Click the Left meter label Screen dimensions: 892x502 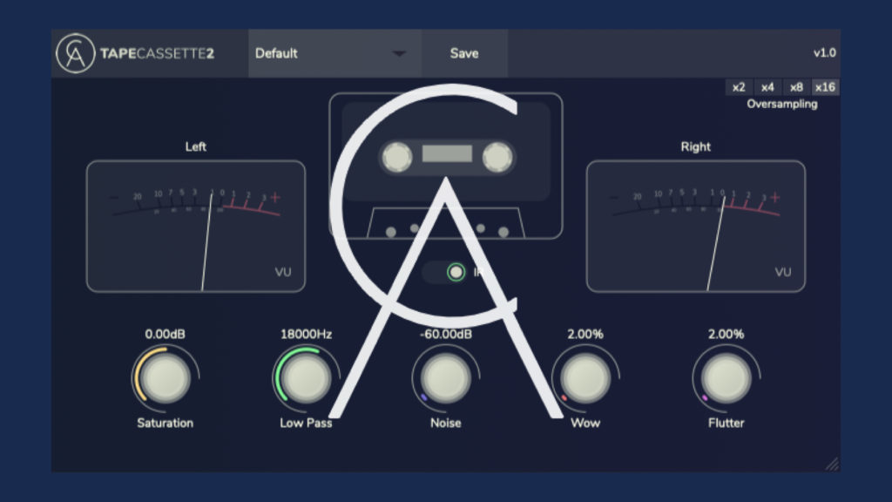pos(196,146)
